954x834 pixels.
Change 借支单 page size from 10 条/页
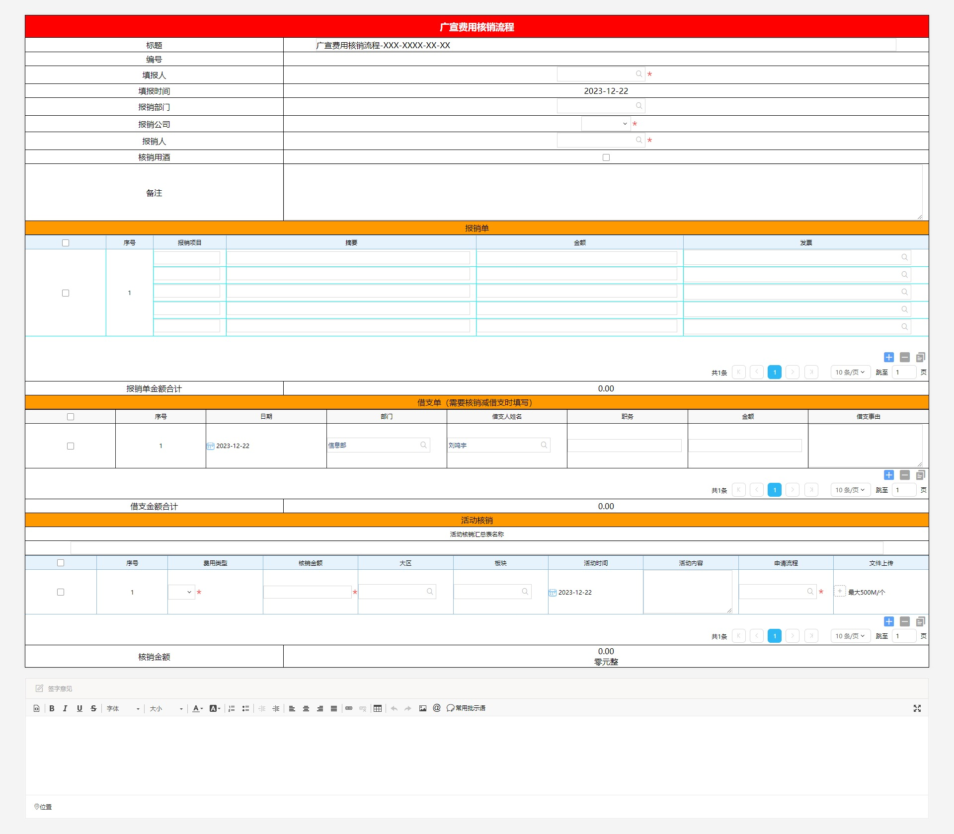coord(851,490)
